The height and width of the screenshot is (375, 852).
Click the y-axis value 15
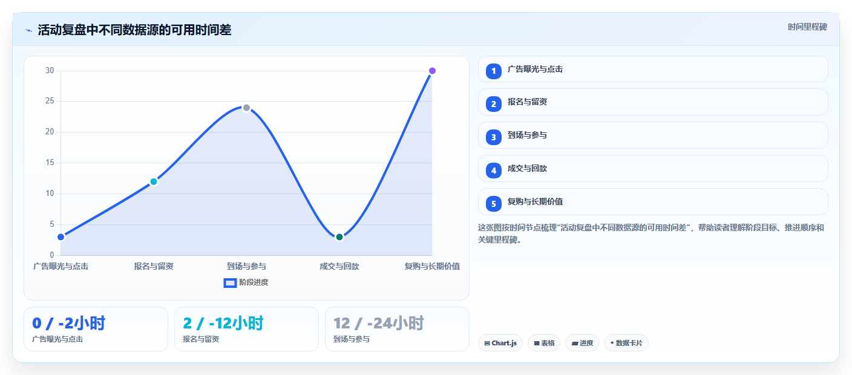[x=50, y=163]
